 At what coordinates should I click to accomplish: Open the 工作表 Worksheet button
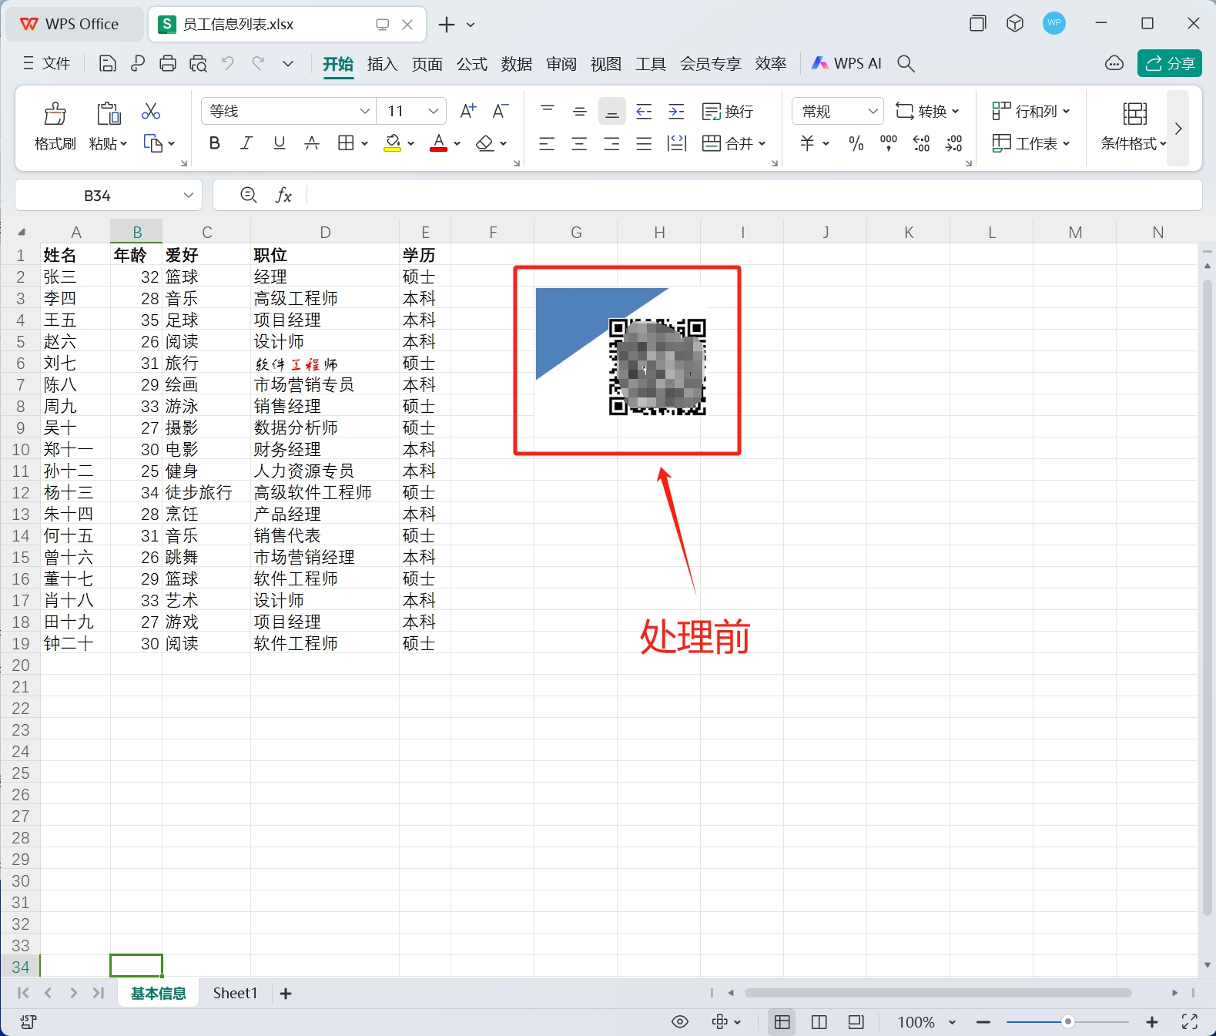tap(1030, 143)
